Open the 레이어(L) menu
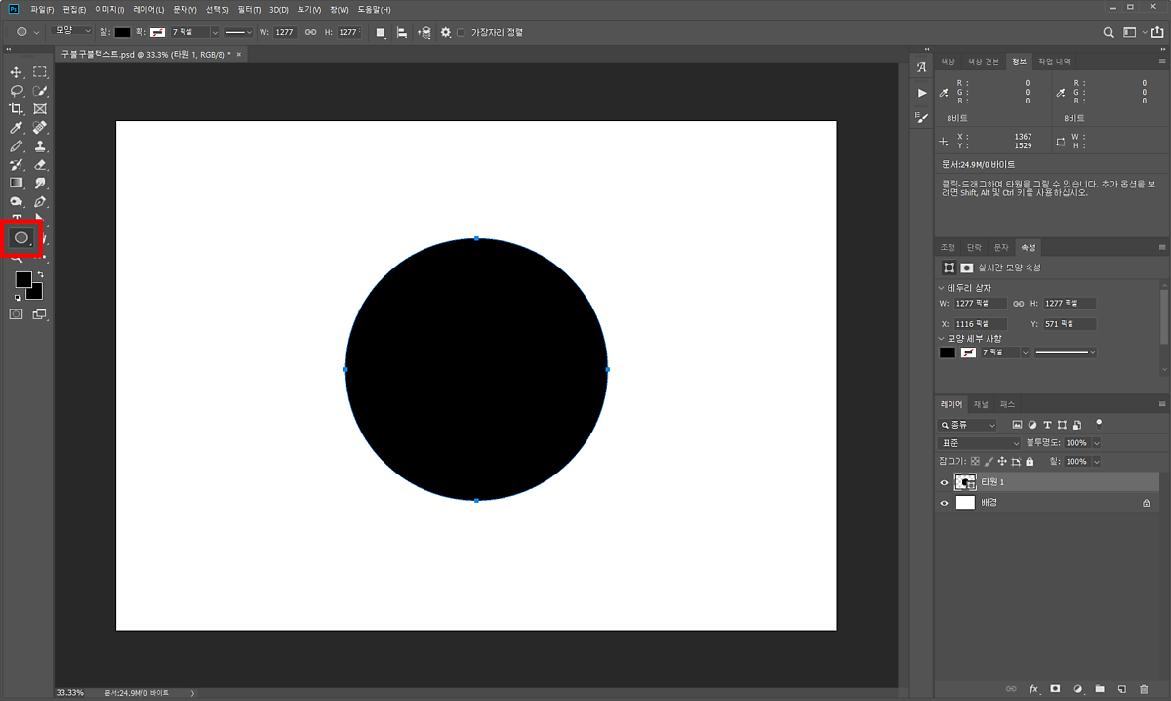 click(149, 9)
